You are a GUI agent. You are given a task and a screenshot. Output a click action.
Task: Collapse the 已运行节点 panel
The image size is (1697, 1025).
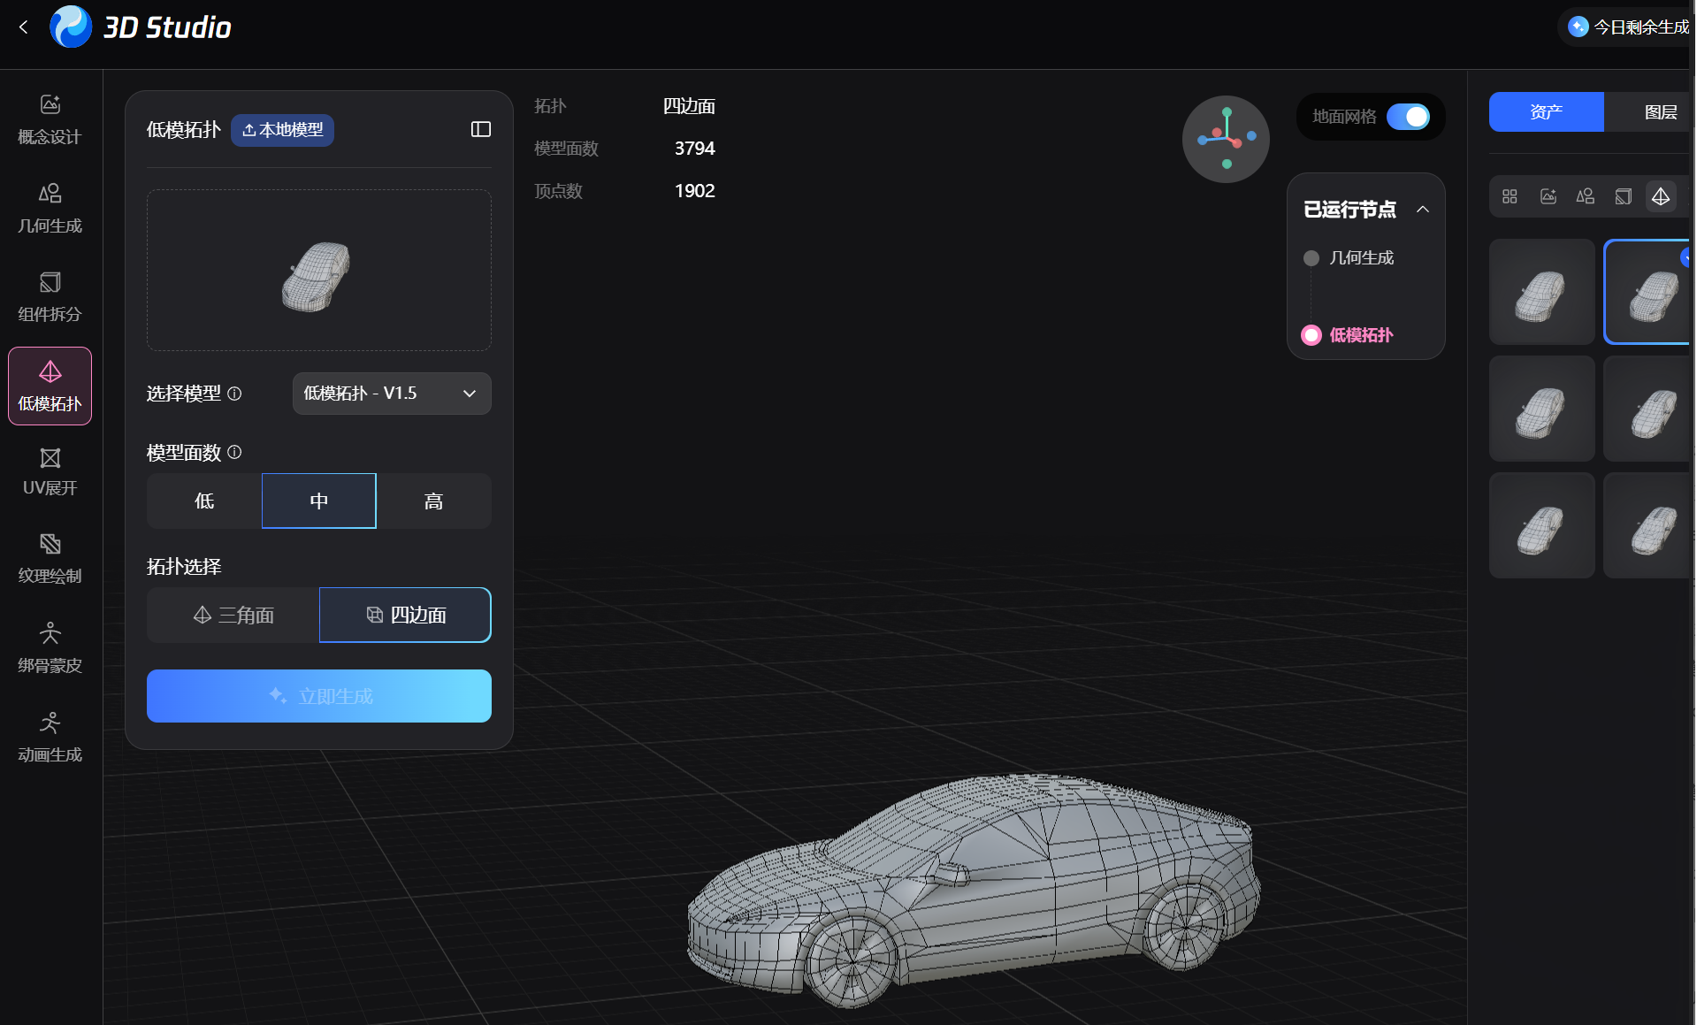pos(1423,210)
